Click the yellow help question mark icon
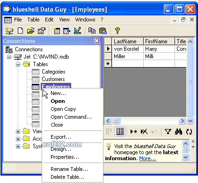This screenshot has height=183, width=198. (x=117, y=31)
